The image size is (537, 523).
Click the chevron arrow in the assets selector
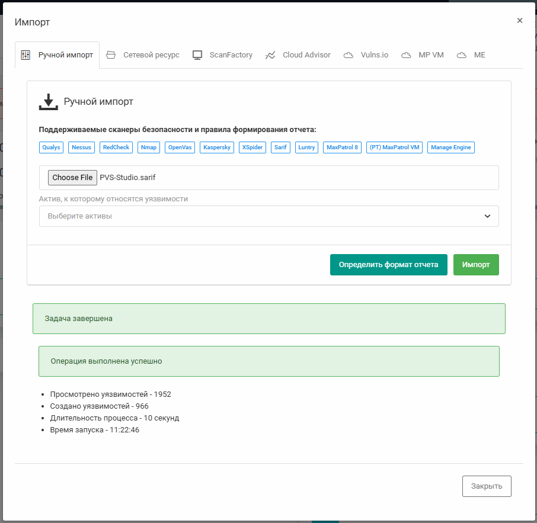point(488,216)
